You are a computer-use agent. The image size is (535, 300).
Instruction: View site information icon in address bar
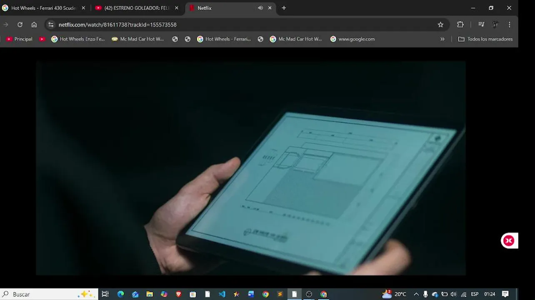[x=51, y=25]
